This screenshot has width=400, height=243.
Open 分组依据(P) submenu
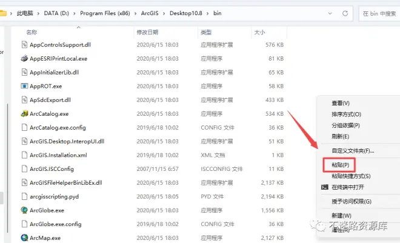pyautogui.click(x=345, y=125)
